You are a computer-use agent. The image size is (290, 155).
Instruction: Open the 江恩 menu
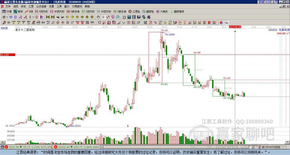click(x=31, y=7)
